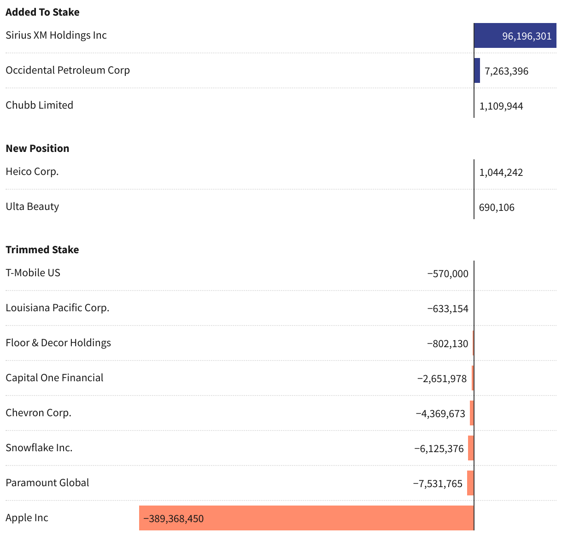Click the −633,154 value for Louisiana Pacific

(447, 309)
